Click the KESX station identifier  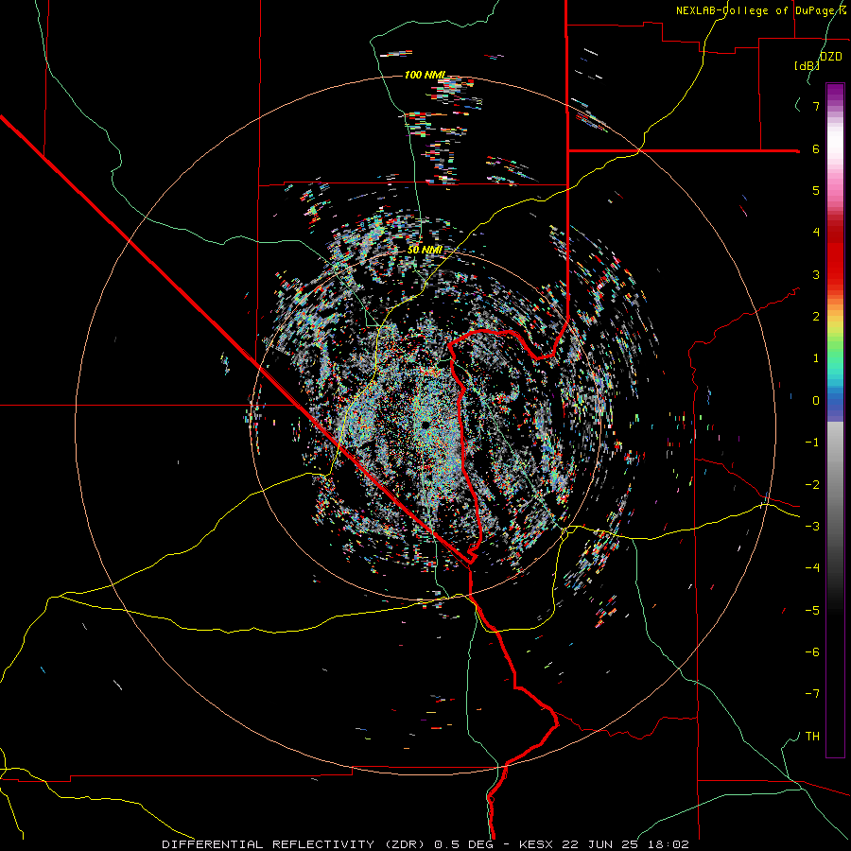(536, 844)
